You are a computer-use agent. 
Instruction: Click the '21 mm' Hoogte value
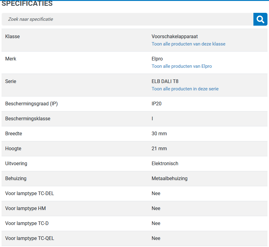(x=159, y=148)
